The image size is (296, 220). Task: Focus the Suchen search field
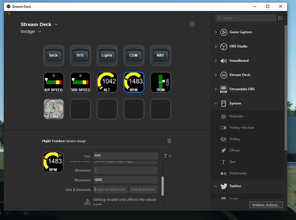tap(245, 18)
